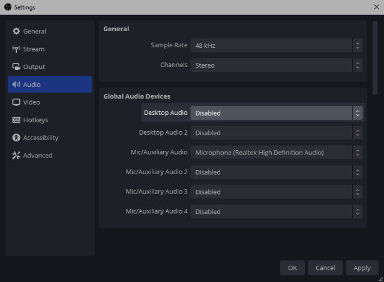Image resolution: width=384 pixels, height=282 pixels.
Task: Click the Apply button
Action: pyautogui.click(x=362, y=268)
